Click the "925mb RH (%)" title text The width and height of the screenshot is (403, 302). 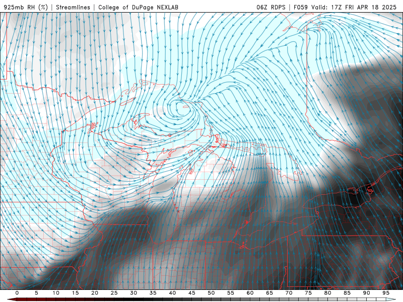coord(26,7)
